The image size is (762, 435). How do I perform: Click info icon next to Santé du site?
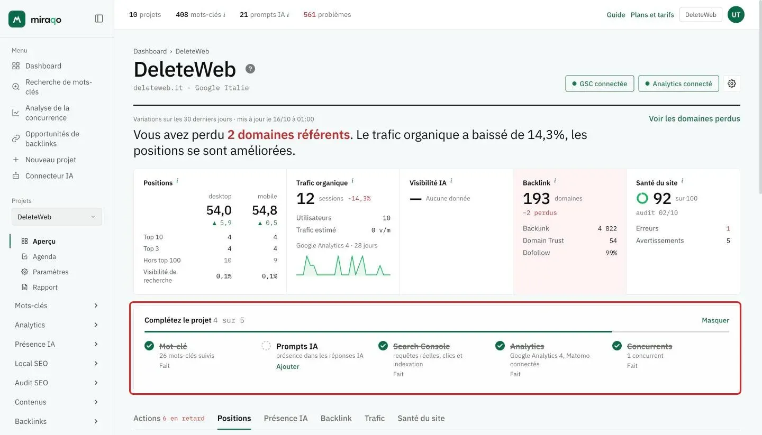[682, 181]
